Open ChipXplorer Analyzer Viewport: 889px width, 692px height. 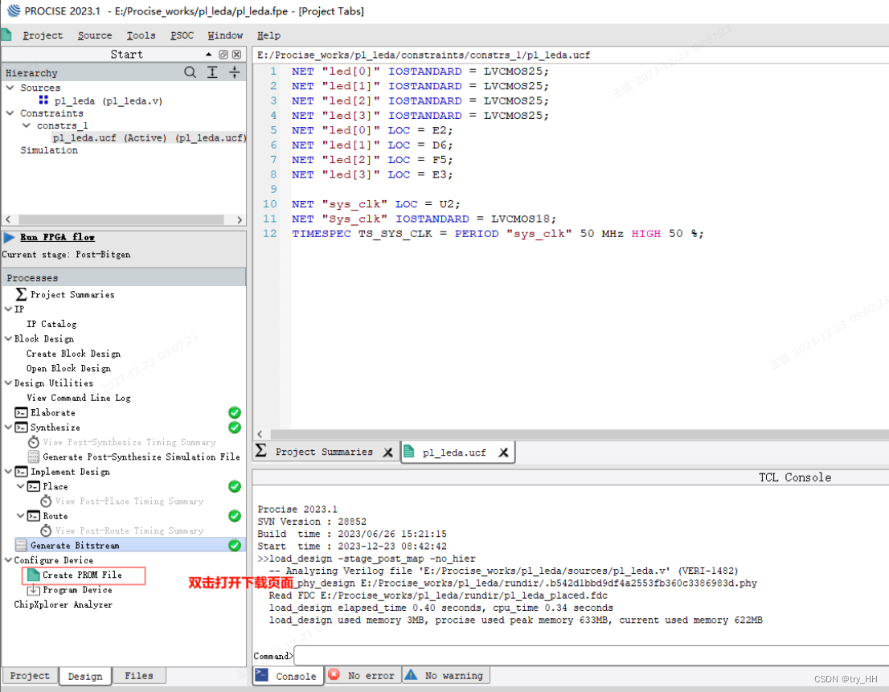point(63,604)
